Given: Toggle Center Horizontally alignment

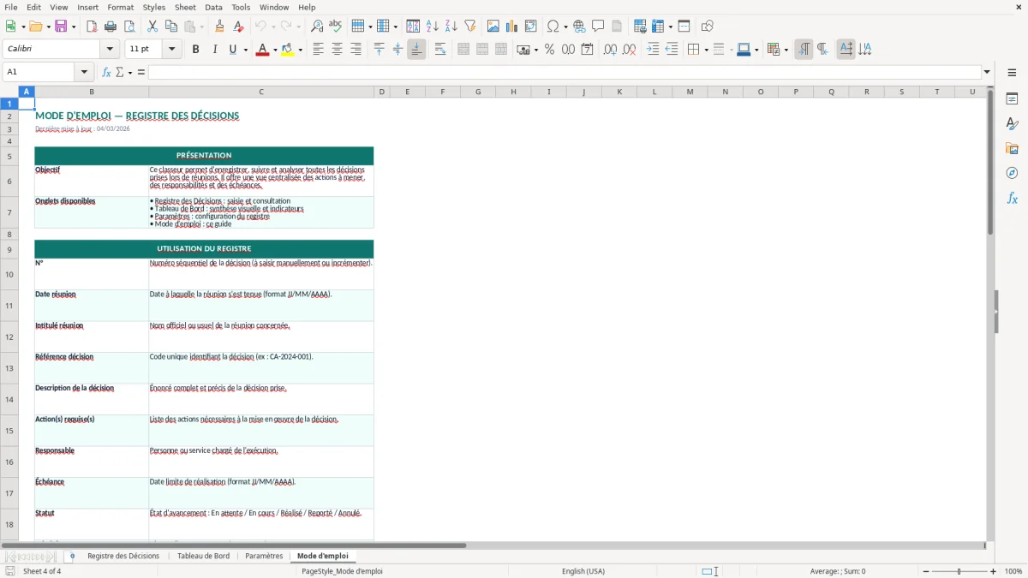Looking at the screenshot, I should pos(337,50).
